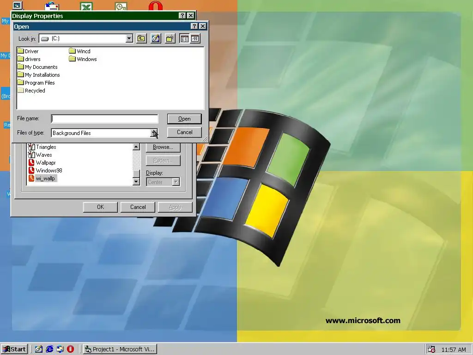Click OK in Display Properties
The image size is (473, 355).
(100, 207)
